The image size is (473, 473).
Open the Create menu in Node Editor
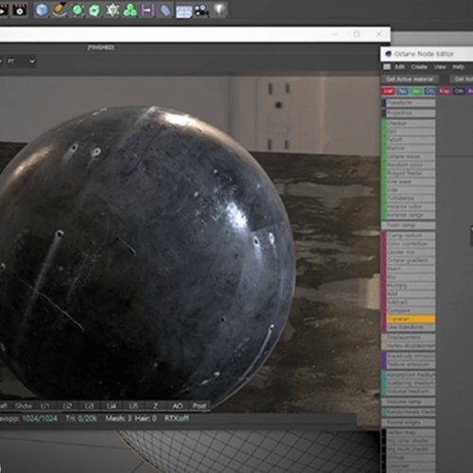click(x=419, y=67)
